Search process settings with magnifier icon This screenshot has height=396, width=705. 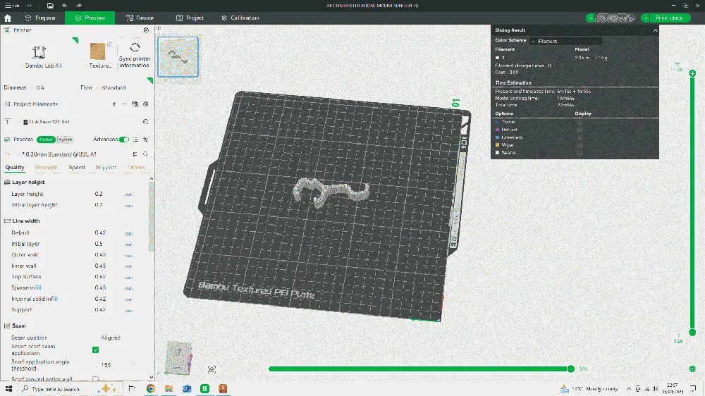(146, 154)
